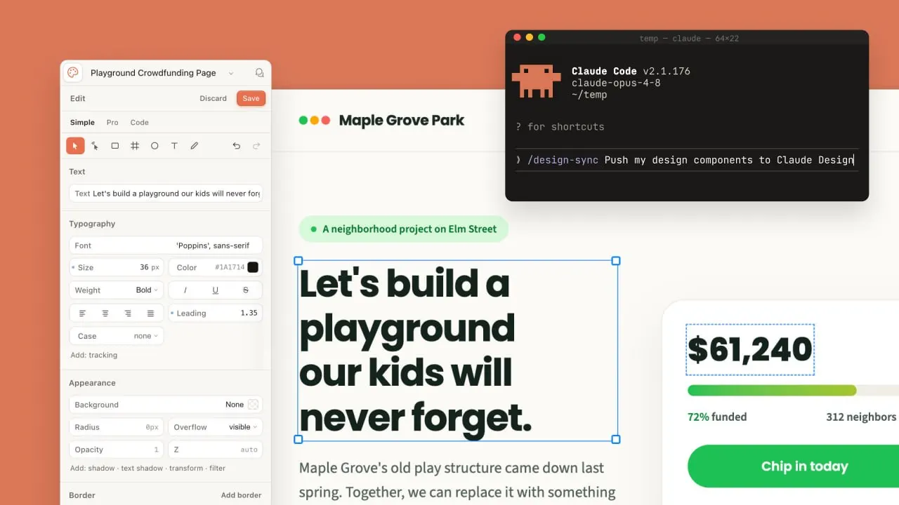Screen dimensions: 899x505
Task: Switch to the Code tab
Action: click(x=139, y=123)
